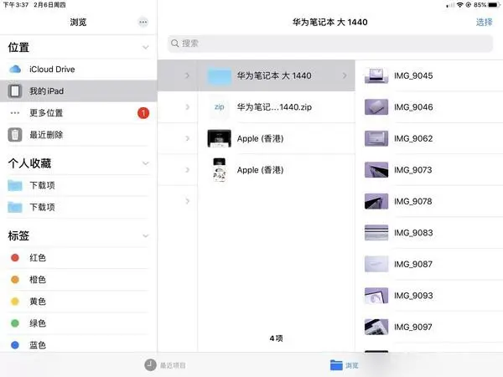Collapse the 个人收藏 section
Viewport: 503px width, 377px height.
click(146, 163)
